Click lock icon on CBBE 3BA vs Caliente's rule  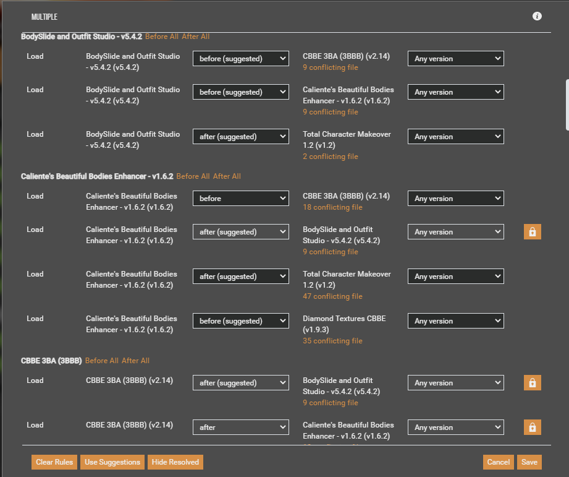coord(533,428)
